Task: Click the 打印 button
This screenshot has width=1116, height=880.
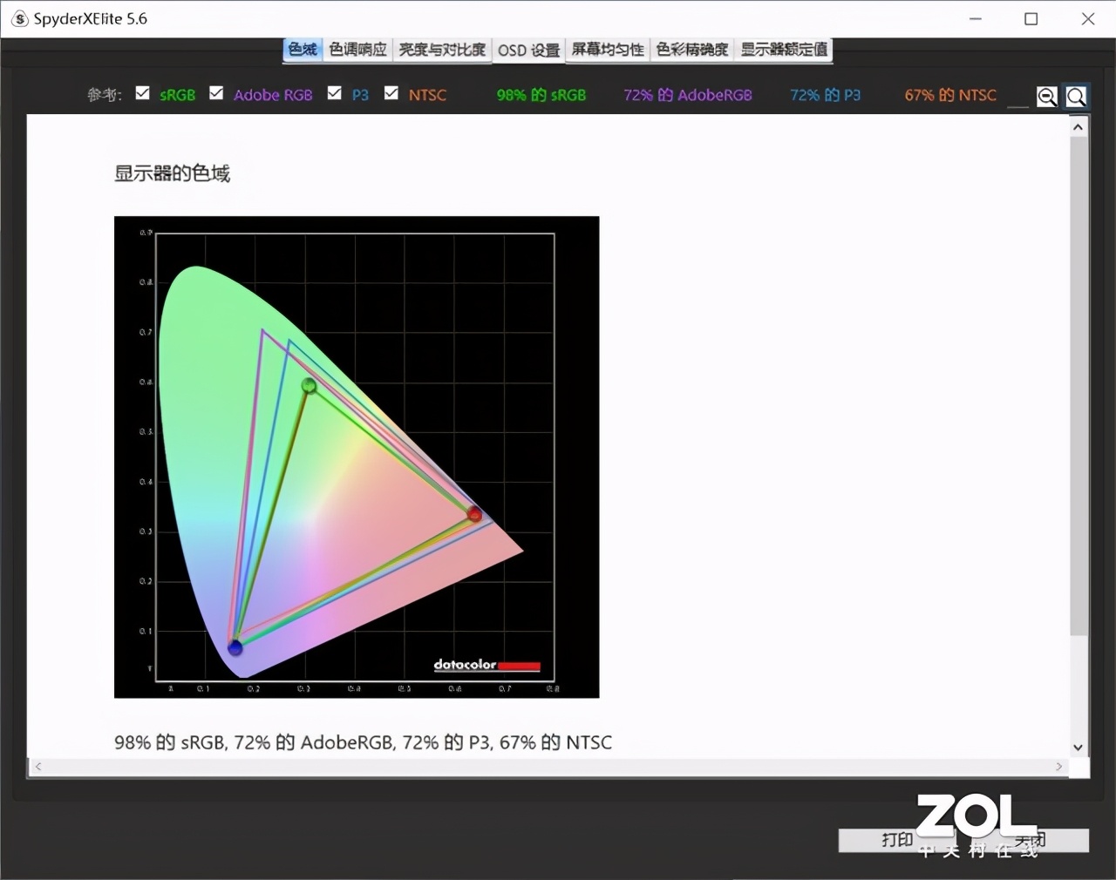Action: point(896,840)
